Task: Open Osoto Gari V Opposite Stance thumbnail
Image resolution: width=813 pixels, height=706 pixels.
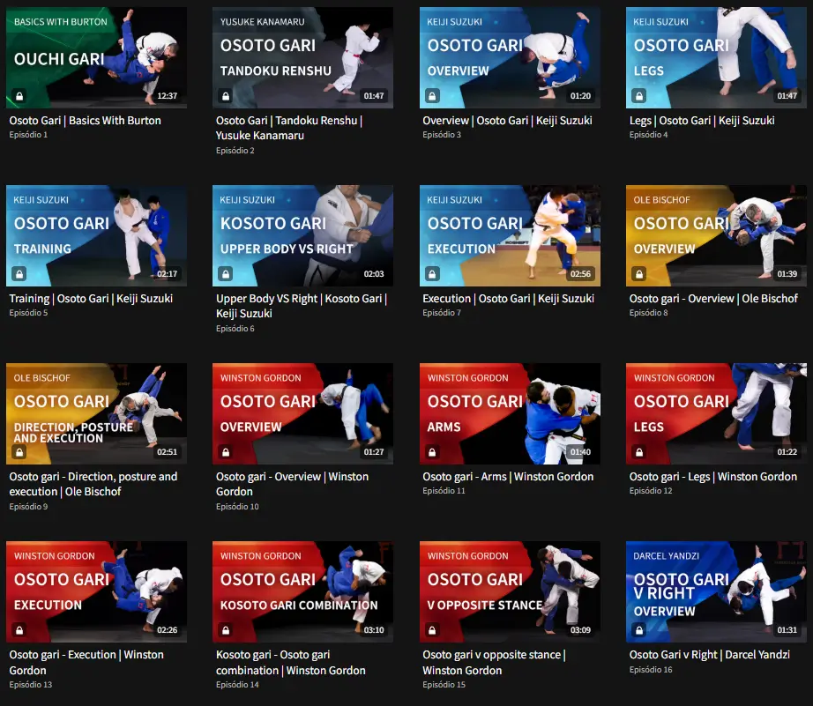Action: tap(510, 592)
